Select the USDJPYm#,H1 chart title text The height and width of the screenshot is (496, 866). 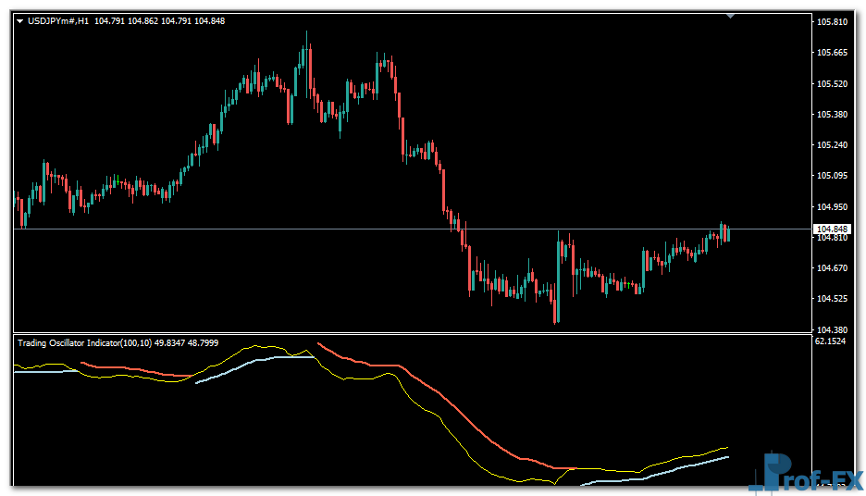59,21
